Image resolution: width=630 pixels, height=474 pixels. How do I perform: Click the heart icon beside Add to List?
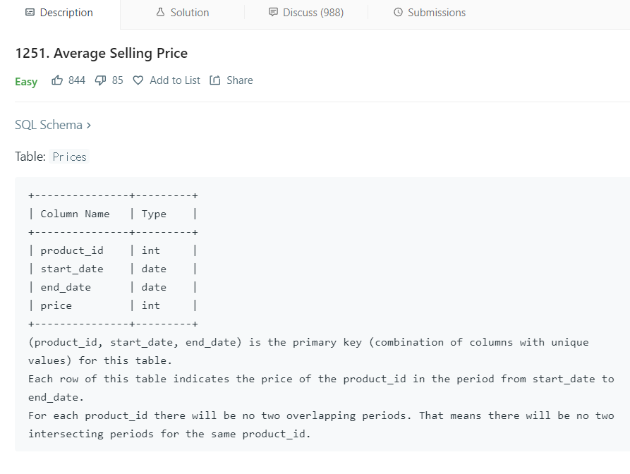pyautogui.click(x=138, y=80)
